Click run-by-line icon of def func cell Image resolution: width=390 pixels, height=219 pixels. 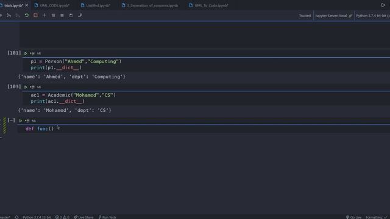pyautogui.click(x=27, y=120)
